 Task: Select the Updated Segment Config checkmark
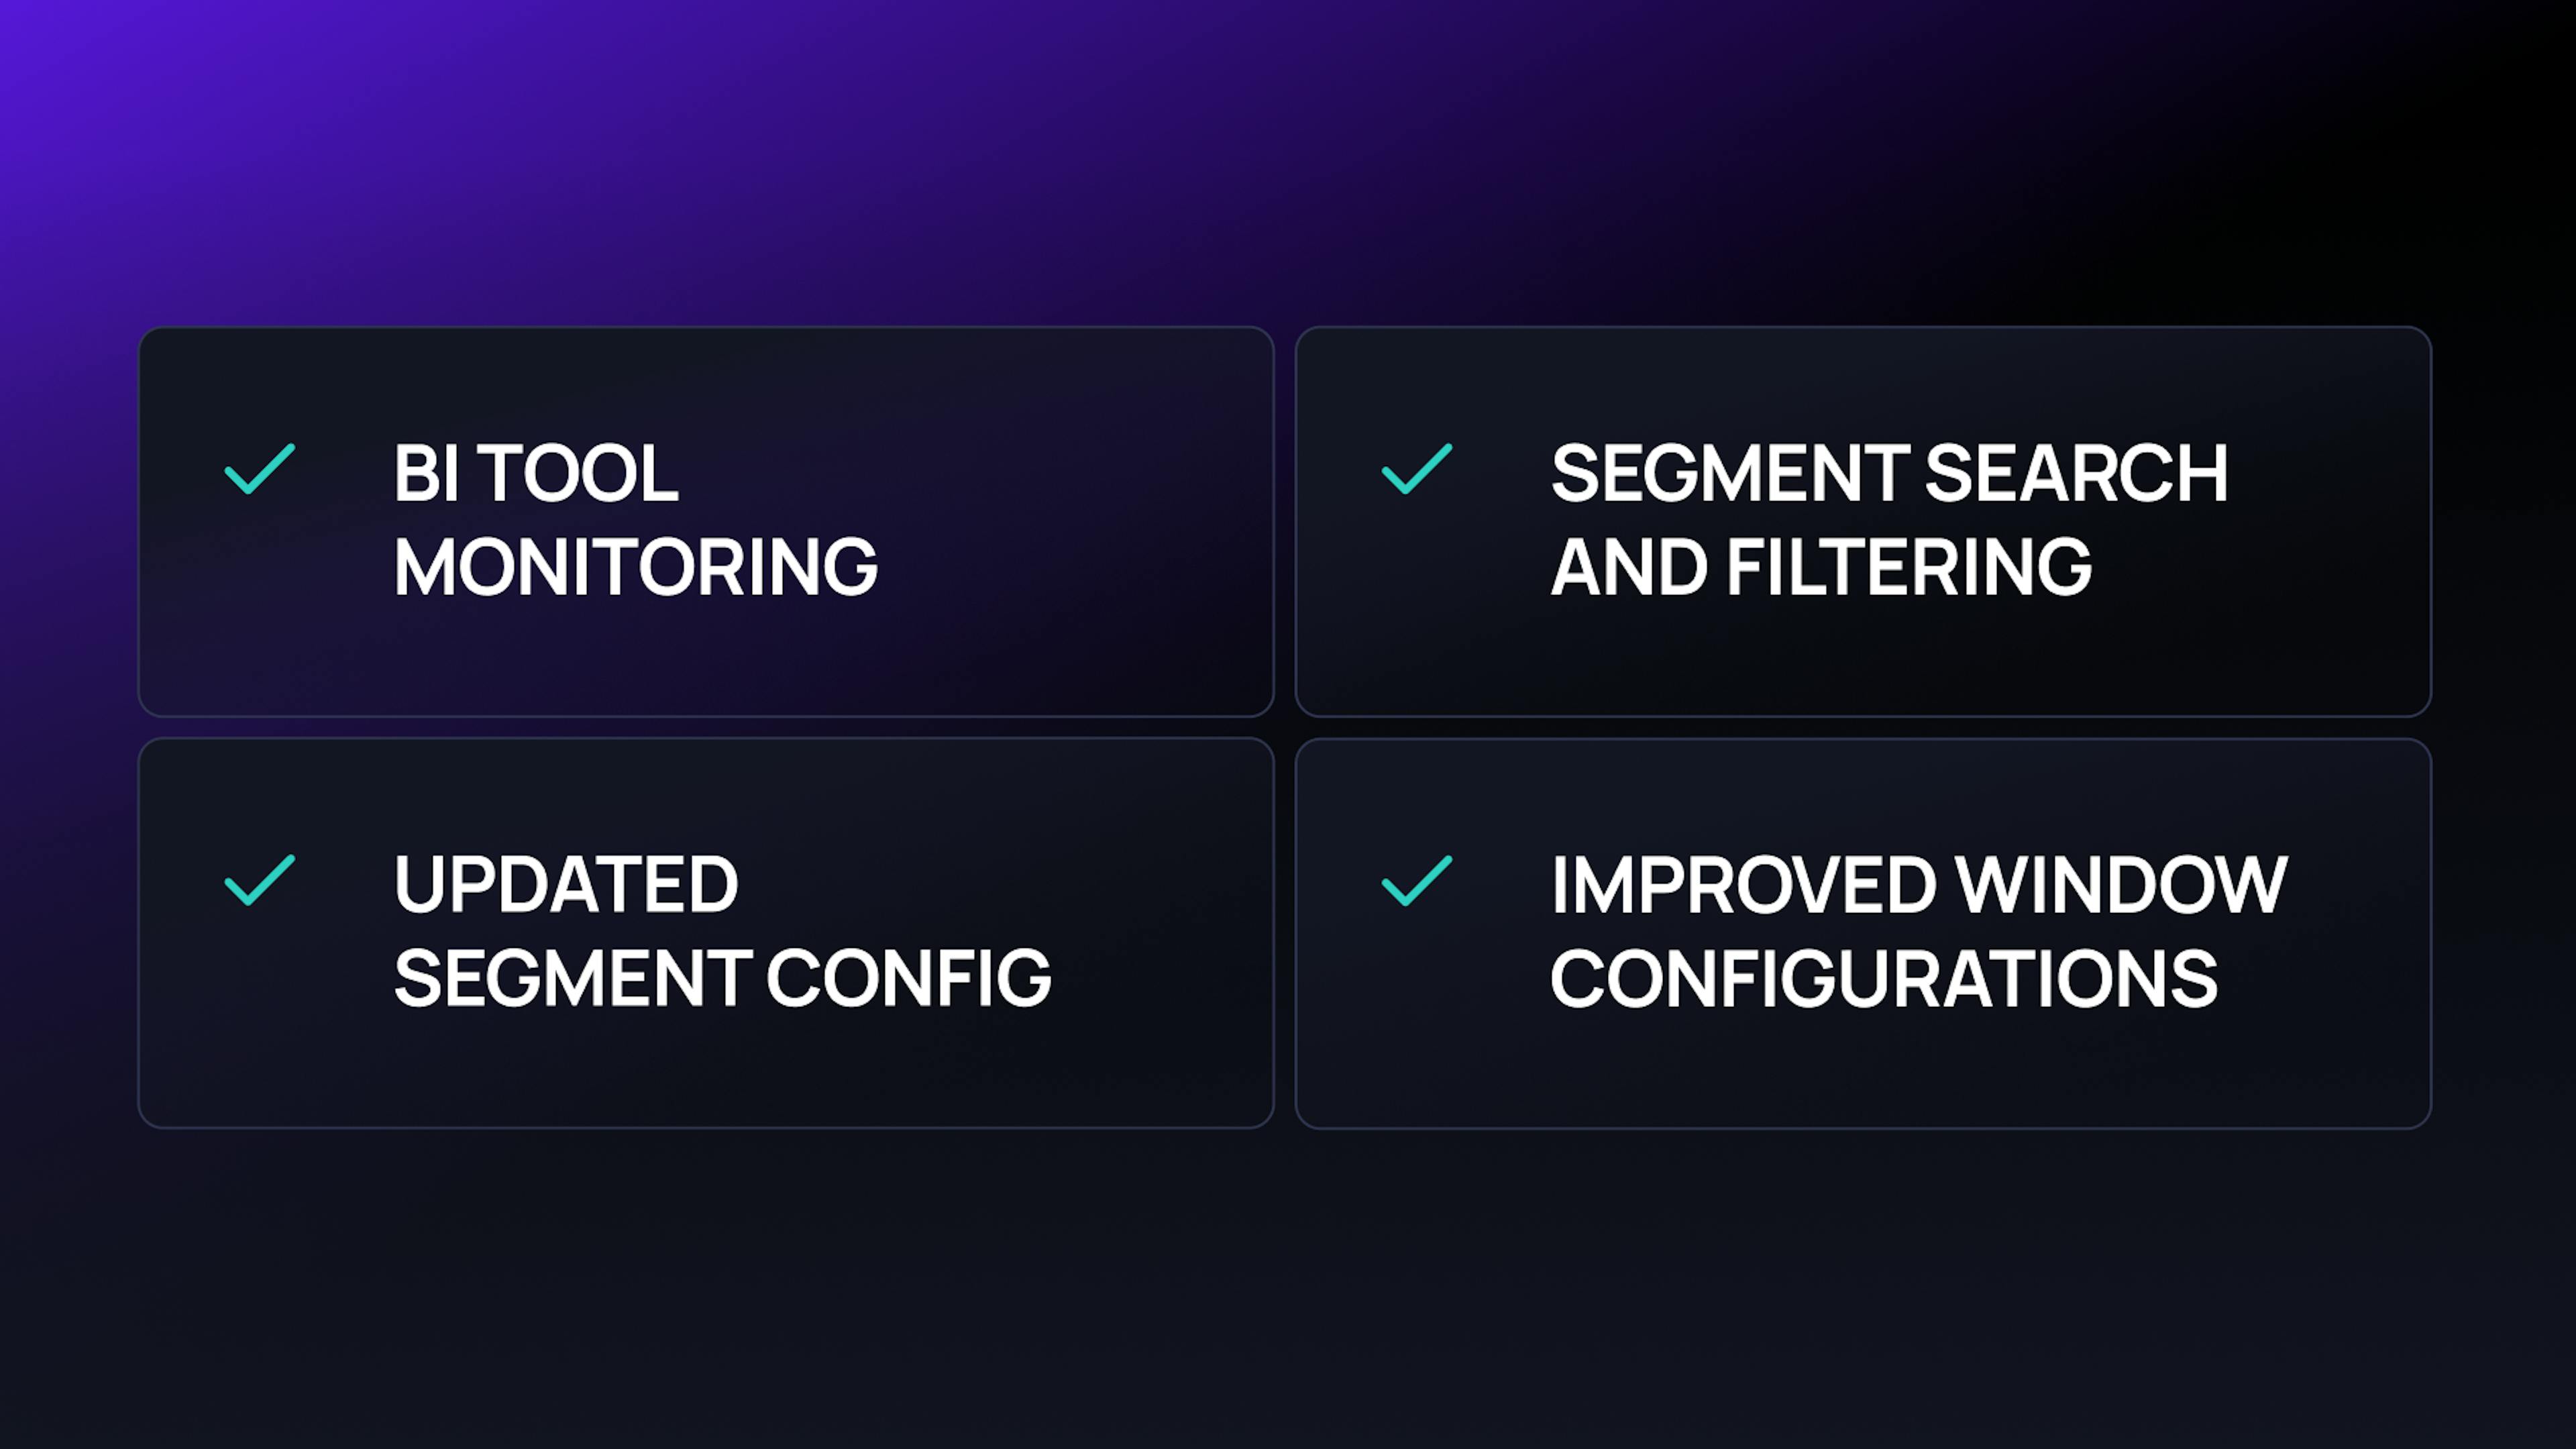point(260,881)
